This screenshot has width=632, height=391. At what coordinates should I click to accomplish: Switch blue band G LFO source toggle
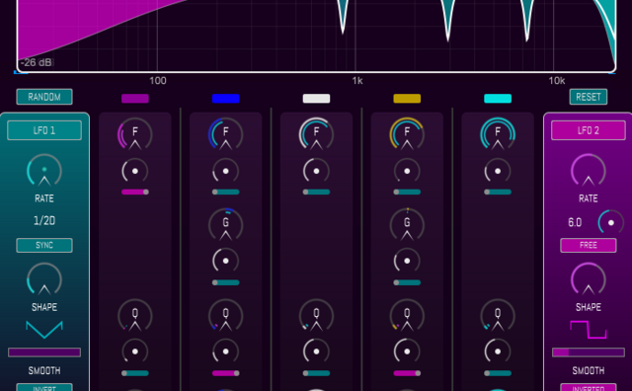point(226,282)
